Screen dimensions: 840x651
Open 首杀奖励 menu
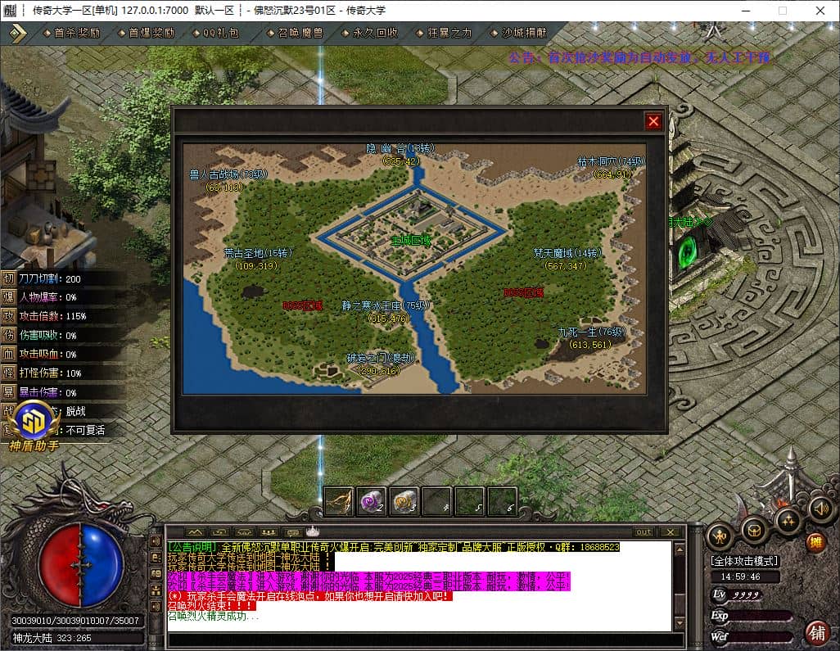pos(72,34)
